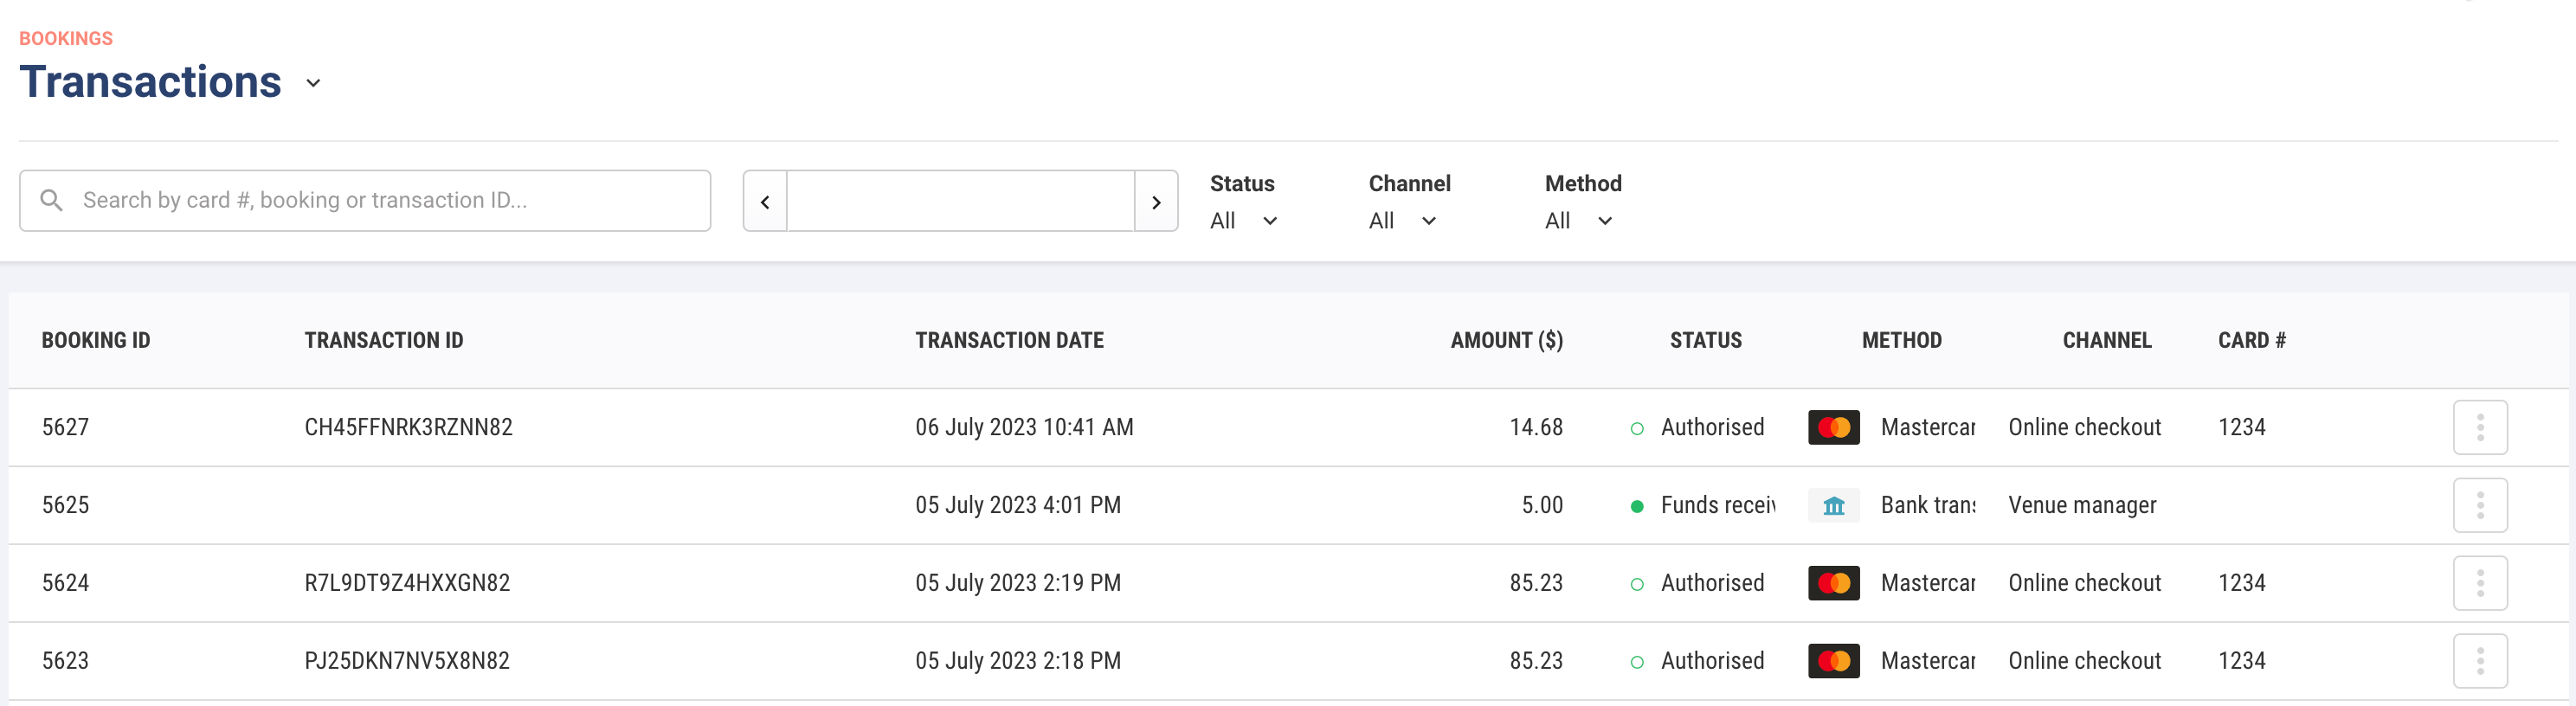
Task: Go to next date range arrow
Action: tap(1156, 201)
